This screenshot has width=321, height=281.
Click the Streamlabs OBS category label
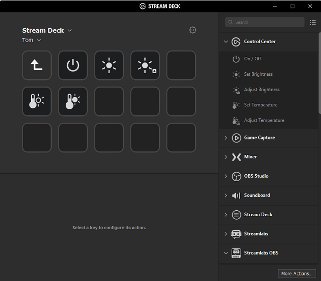(x=261, y=253)
